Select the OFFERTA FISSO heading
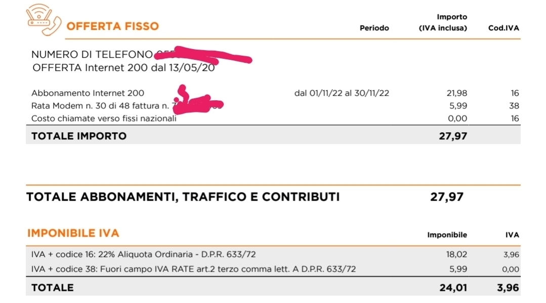Viewport: 546px width, 303px height. (x=112, y=26)
